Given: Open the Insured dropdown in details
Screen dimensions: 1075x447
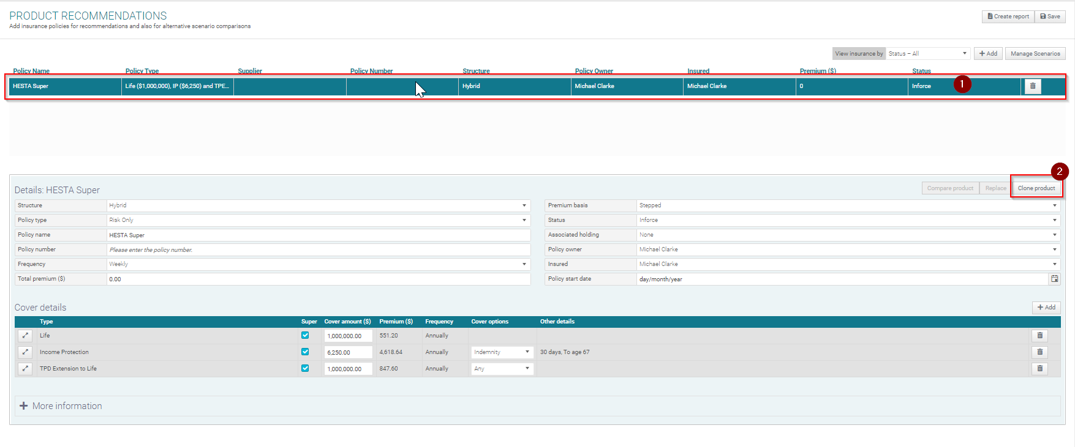Looking at the screenshot, I should coord(848,264).
